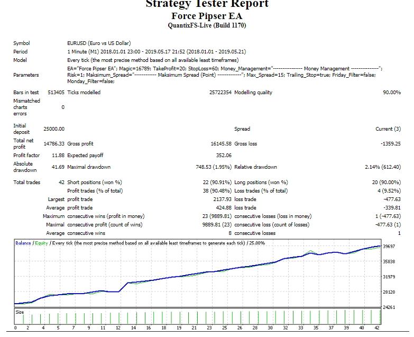Image resolution: width=414 pixels, height=337 pixels.
Task: Select the Bars in test value 513405
Action: [x=56, y=93]
